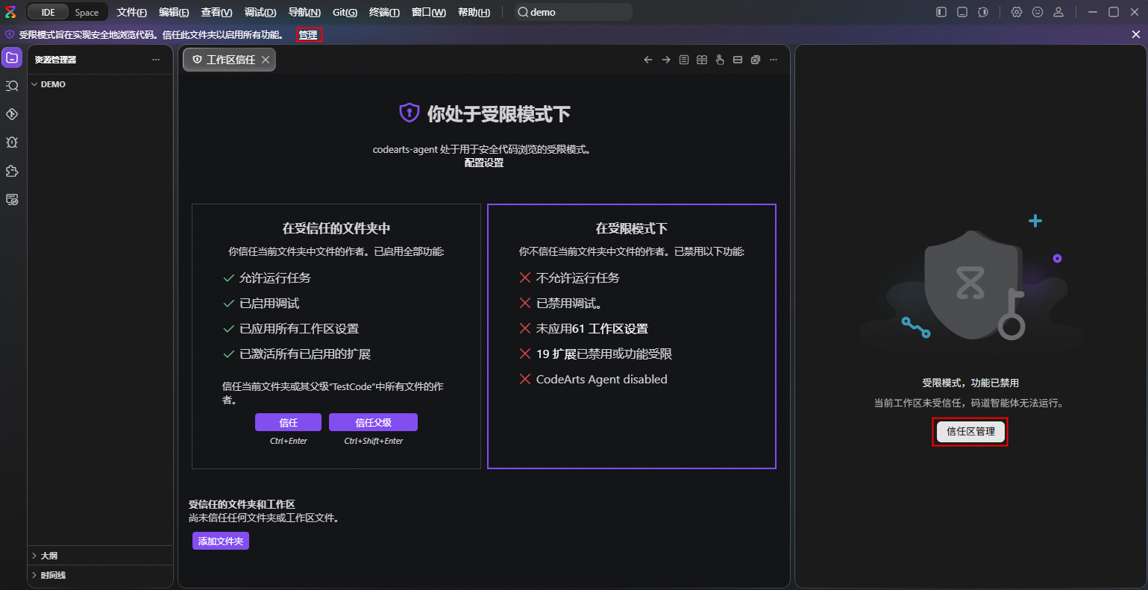Open the Git(G) menu

click(x=345, y=12)
